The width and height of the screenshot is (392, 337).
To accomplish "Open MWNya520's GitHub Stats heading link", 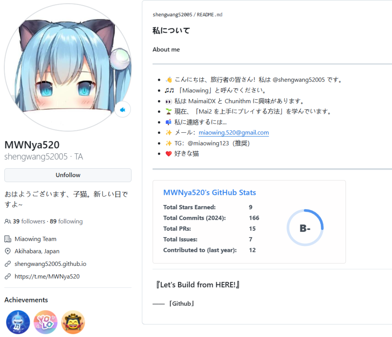I will [210, 192].
